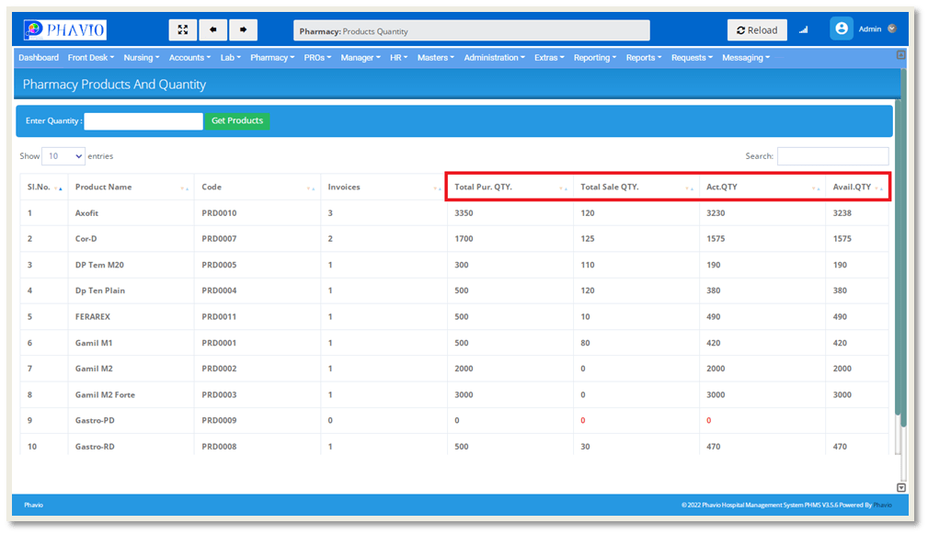Sort by Sl.No. column arrows

coord(59,188)
